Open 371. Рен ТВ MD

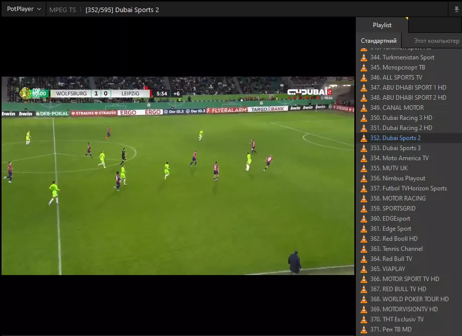coord(409,329)
